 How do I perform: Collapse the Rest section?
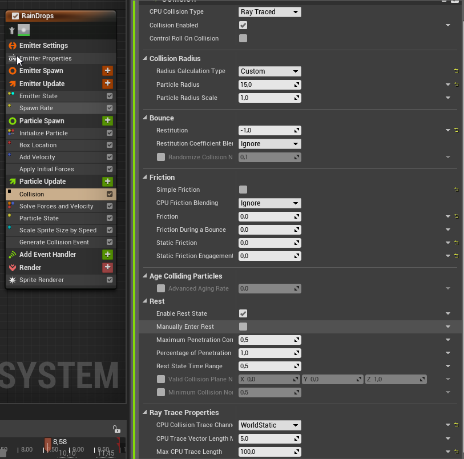(x=145, y=301)
